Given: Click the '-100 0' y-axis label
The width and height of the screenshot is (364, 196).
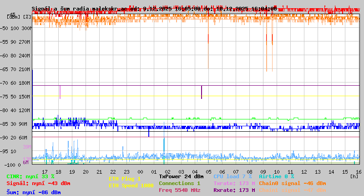Looking at the screenshot, I should point(13,165).
